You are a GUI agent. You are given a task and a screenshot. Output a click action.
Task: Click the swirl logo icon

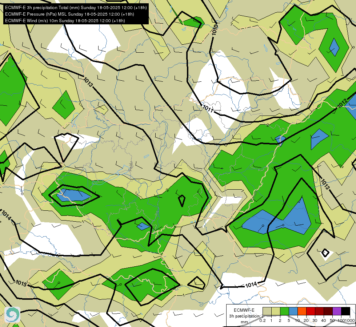click(x=12, y=315)
